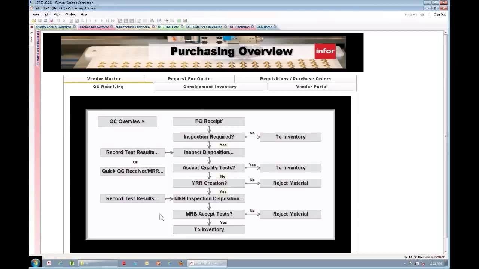
Task: Switch to Manufacturing Overview form tab
Action: tap(133, 27)
